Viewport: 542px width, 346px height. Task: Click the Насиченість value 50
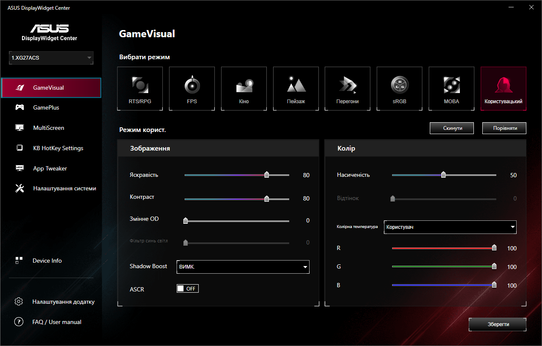tap(513, 175)
